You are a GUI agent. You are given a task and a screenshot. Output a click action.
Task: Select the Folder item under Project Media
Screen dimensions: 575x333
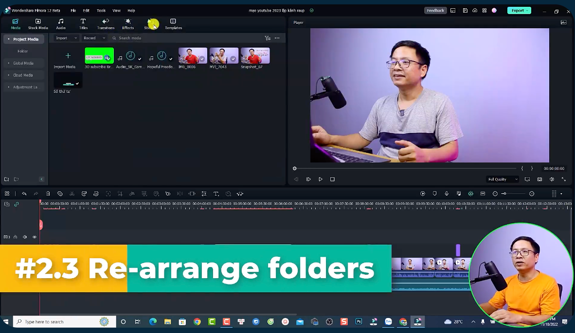pos(23,51)
